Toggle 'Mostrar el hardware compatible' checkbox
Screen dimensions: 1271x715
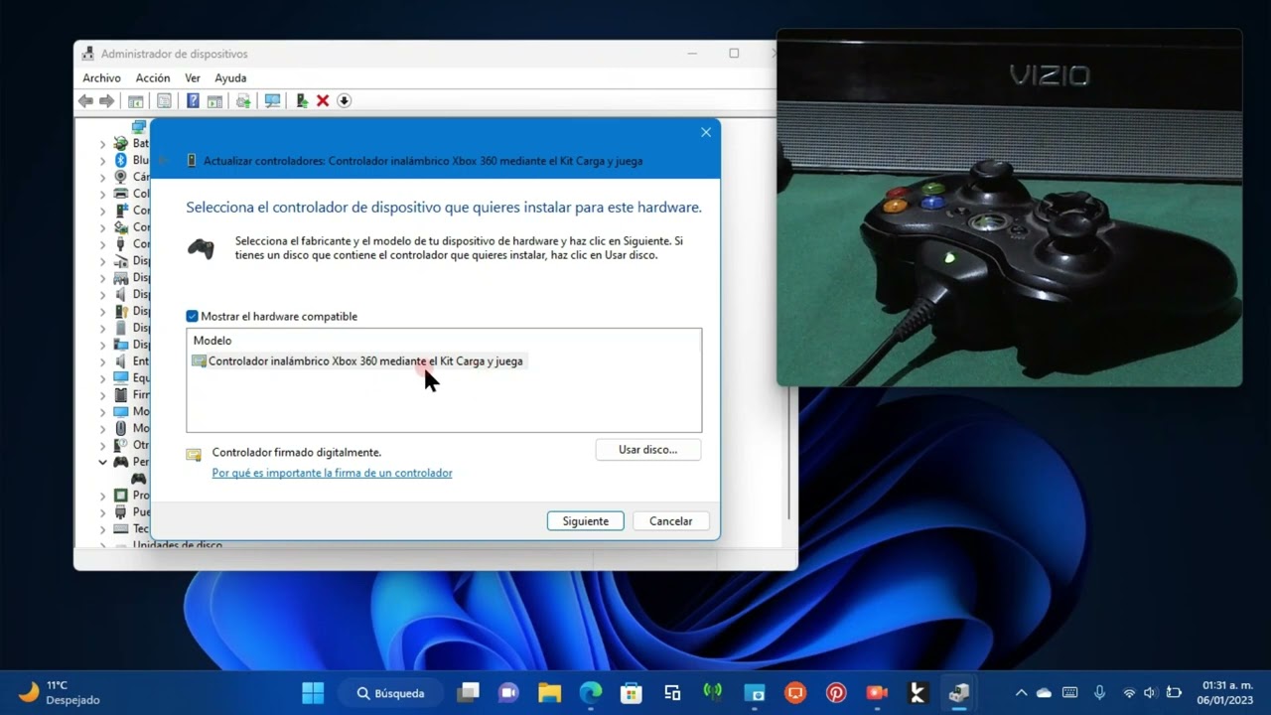point(193,317)
